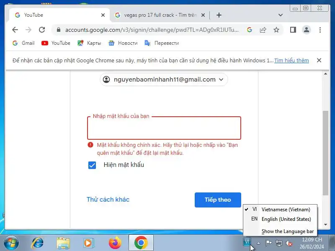The height and width of the screenshot is (251, 335).
Task: Select English (United States) input language
Action: pyautogui.click(x=280, y=219)
